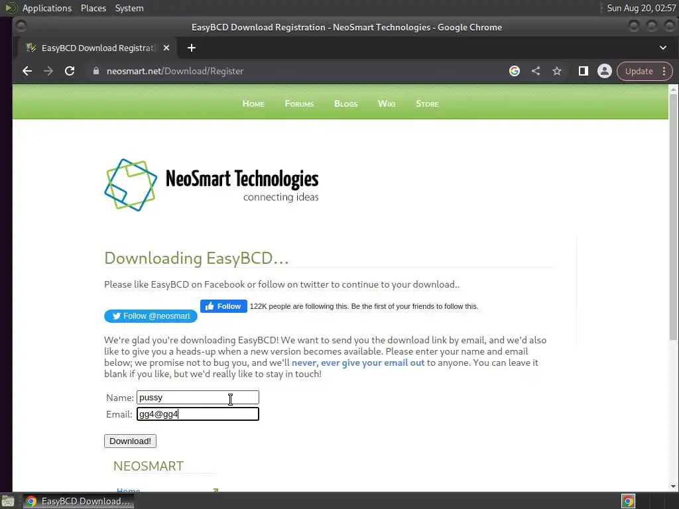Click the page's vertical scrollbar thumb
Screen dimensions: 679x509
point(673,217)
